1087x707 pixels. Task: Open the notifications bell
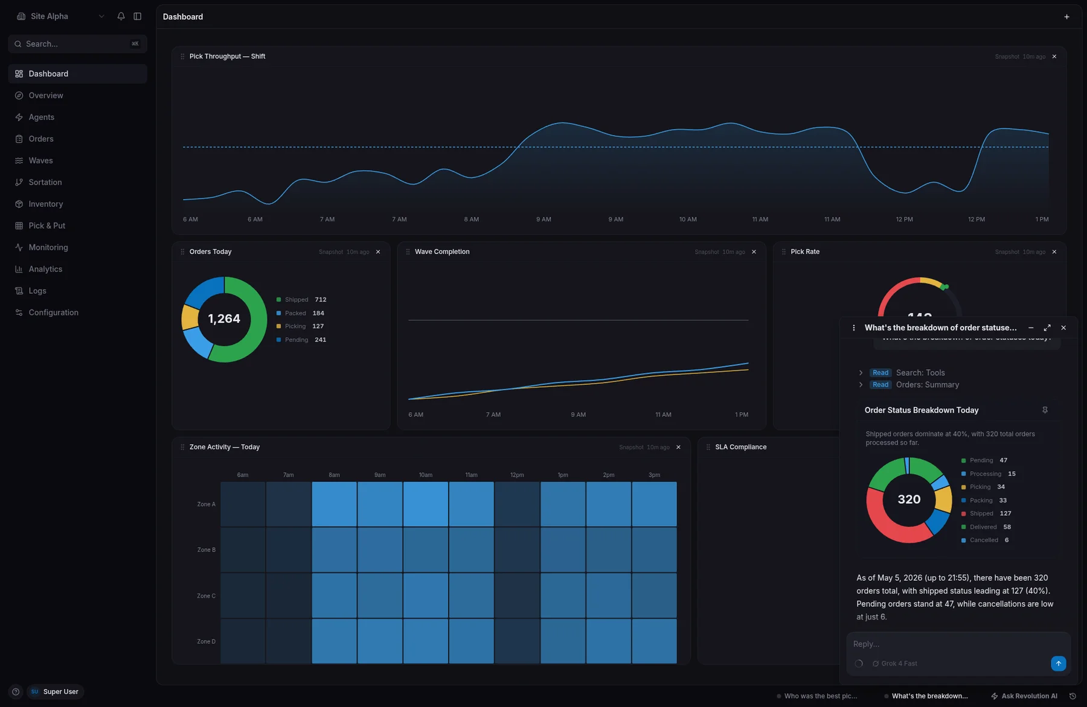[x=121, y=16]
